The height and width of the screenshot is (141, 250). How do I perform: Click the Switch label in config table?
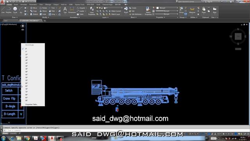tap(9, 90)
